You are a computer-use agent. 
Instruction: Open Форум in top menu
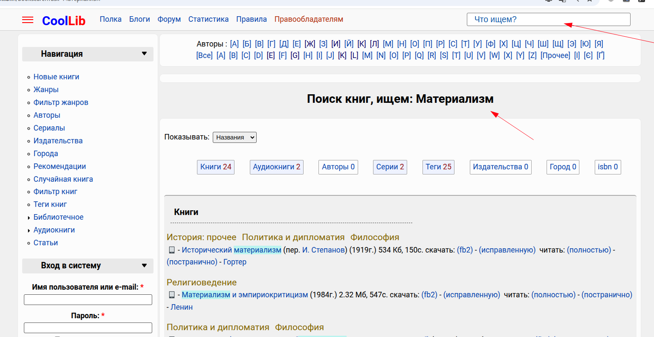[x=169, y=19]
